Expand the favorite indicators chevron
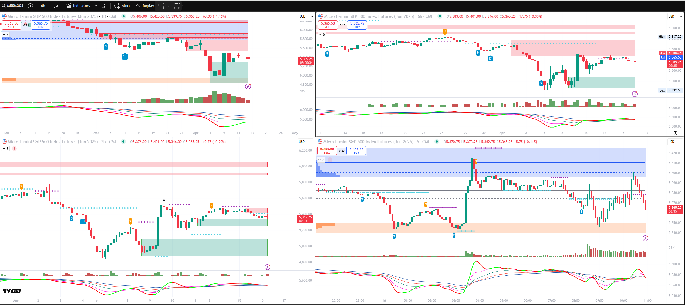Viewport: 685px width, 305px height. pyautogui.click(x=96, y=6)
